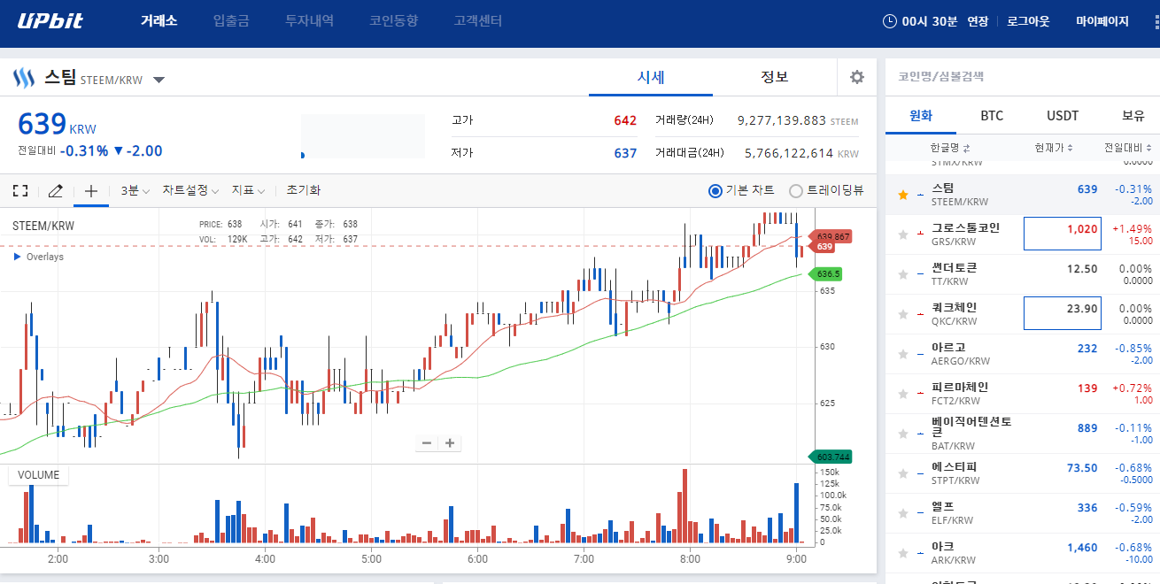Toggle fullscreen chart icon
This screenshot has width=1160, height=584.
pos(20,190)
